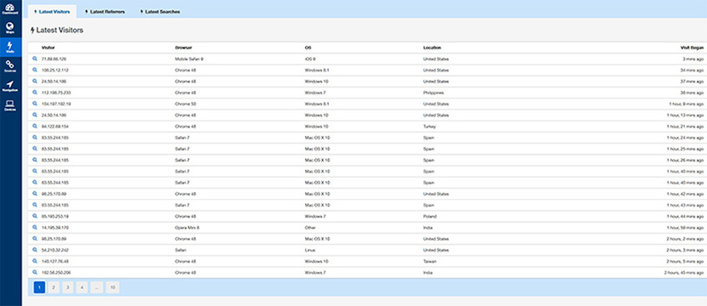
Task: Inspect the 98.25.170.89 visit from 1 hour, 42 mins ago
Action: point(35,194)
